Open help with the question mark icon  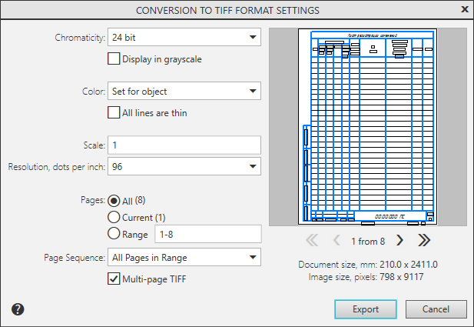click(18, 309)
